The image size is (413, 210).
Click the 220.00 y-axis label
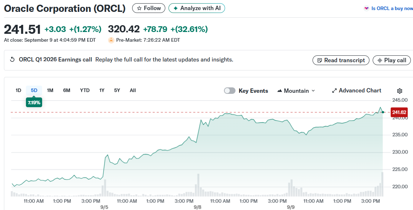[399, 187]
